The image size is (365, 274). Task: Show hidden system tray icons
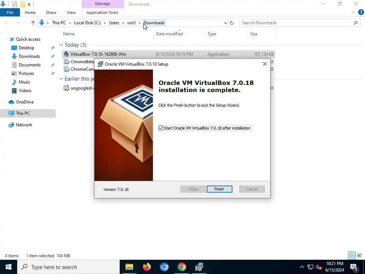(x=302, y=267)
